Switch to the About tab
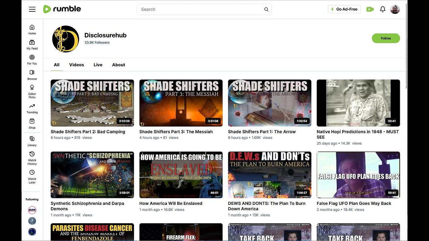 119,65
